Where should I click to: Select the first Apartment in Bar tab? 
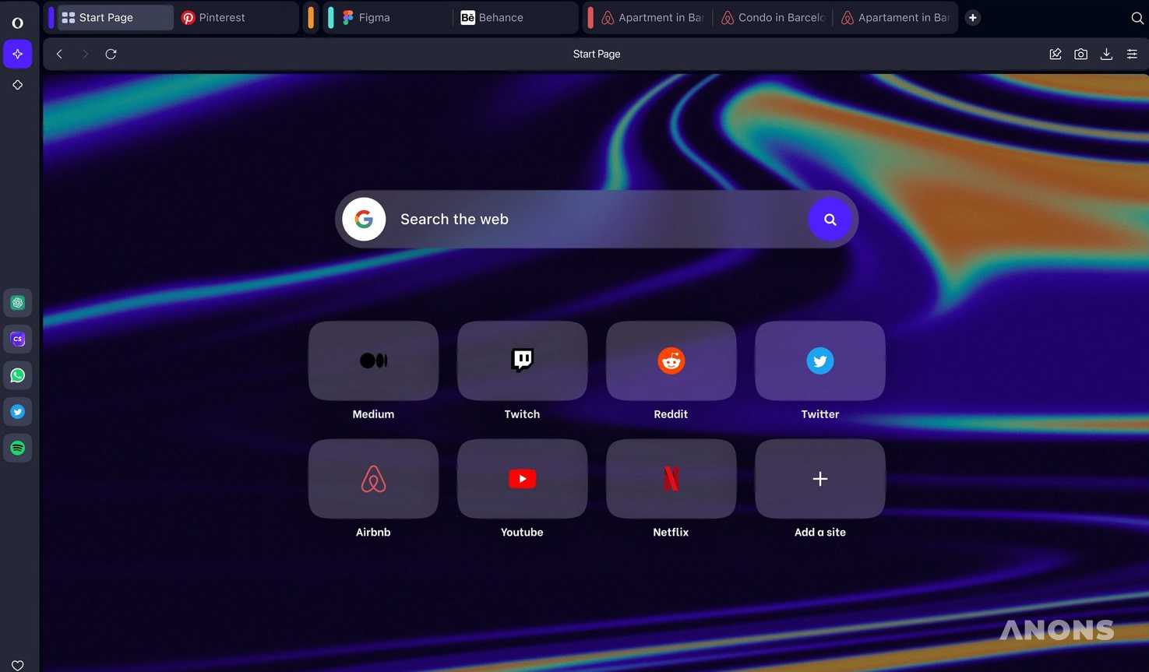coord(653,17)
